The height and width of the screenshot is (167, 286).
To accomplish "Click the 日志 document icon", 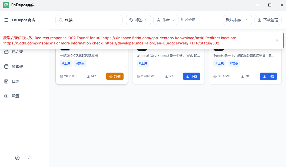I will tap(6, 81).
